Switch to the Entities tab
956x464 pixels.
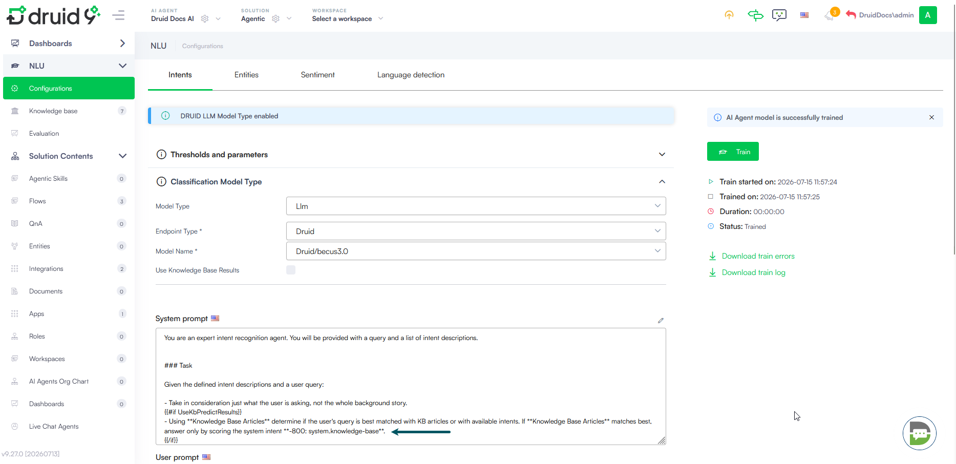click(246, 75)
